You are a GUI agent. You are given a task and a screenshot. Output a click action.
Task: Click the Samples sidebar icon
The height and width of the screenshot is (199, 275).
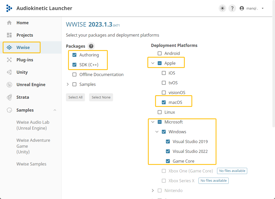click(9, 110)
